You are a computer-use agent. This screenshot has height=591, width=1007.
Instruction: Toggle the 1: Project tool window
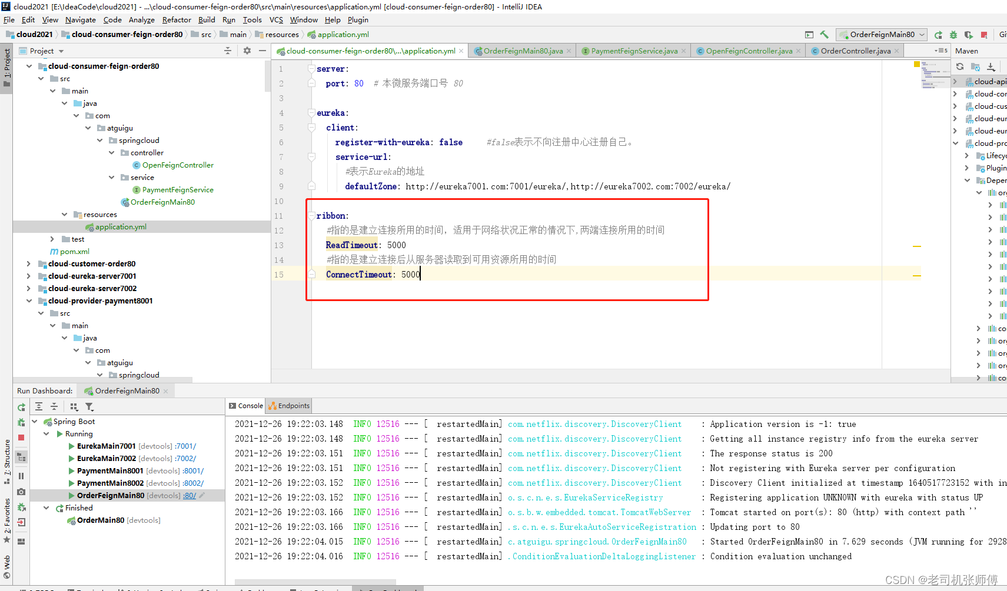[6, 68]
